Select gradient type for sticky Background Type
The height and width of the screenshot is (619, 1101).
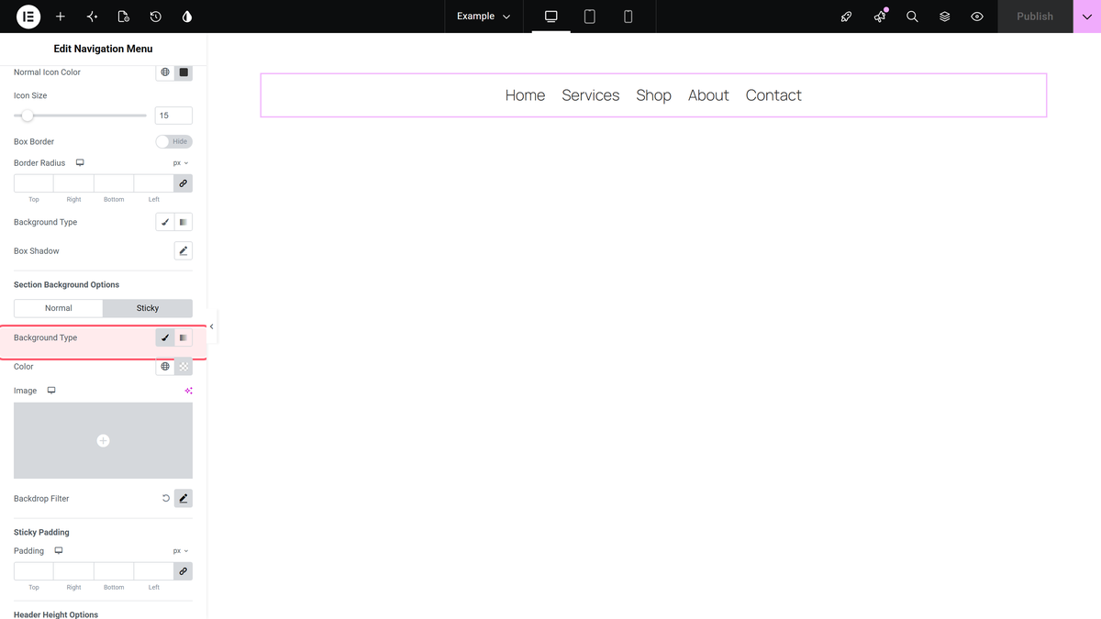[x=183, y=337]
